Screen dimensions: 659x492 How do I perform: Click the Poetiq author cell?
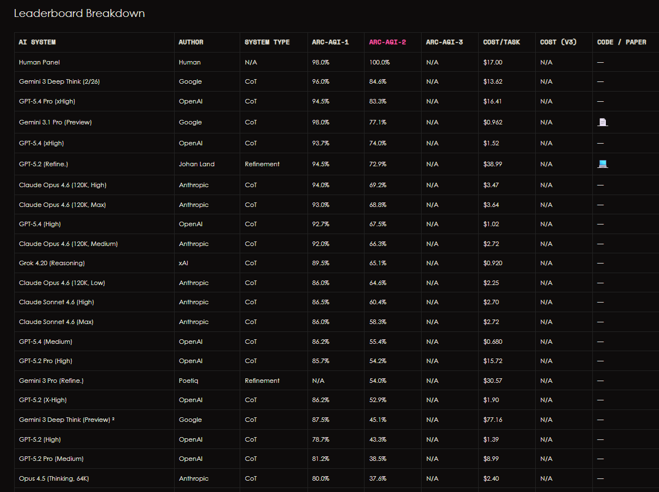coord(188,381)
